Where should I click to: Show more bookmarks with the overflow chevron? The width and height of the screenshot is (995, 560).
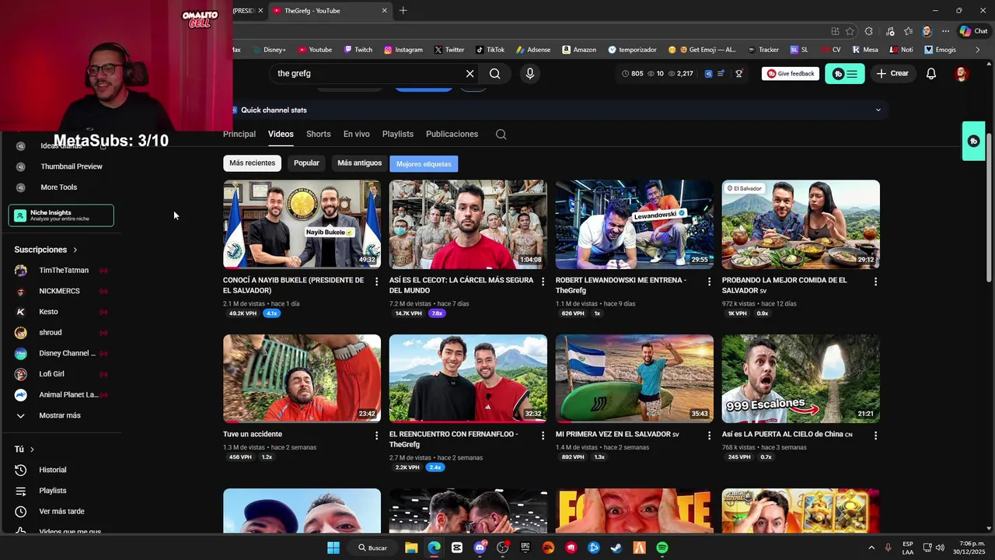[978, 50]
